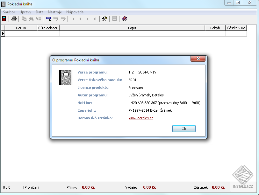Click the author 'Evžen Šrámek, Datales'
This screenshot has height=195, width=259.
[x=146, y=95]
